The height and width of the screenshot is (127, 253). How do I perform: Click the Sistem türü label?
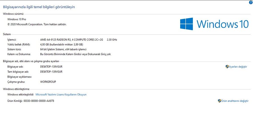tap(14, 49)
